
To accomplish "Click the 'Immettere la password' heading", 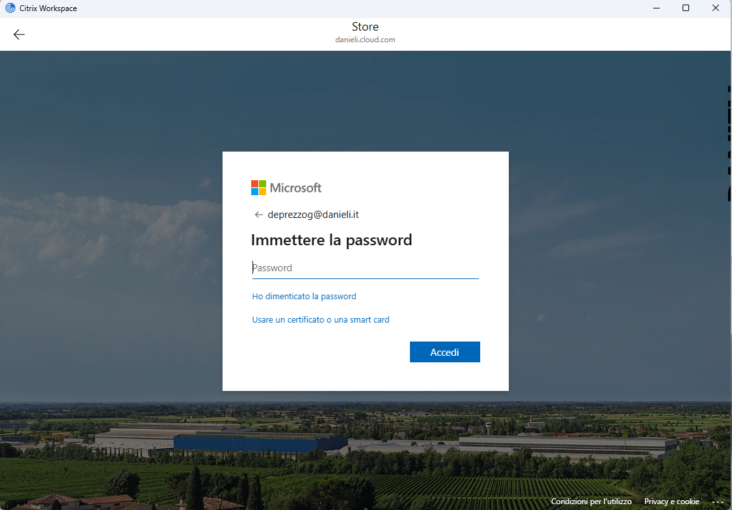I will pos(331,240).
